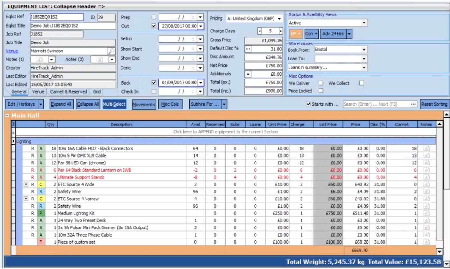Select the General tab
This screenshot has width=450, height=269.
click(19, 92)
